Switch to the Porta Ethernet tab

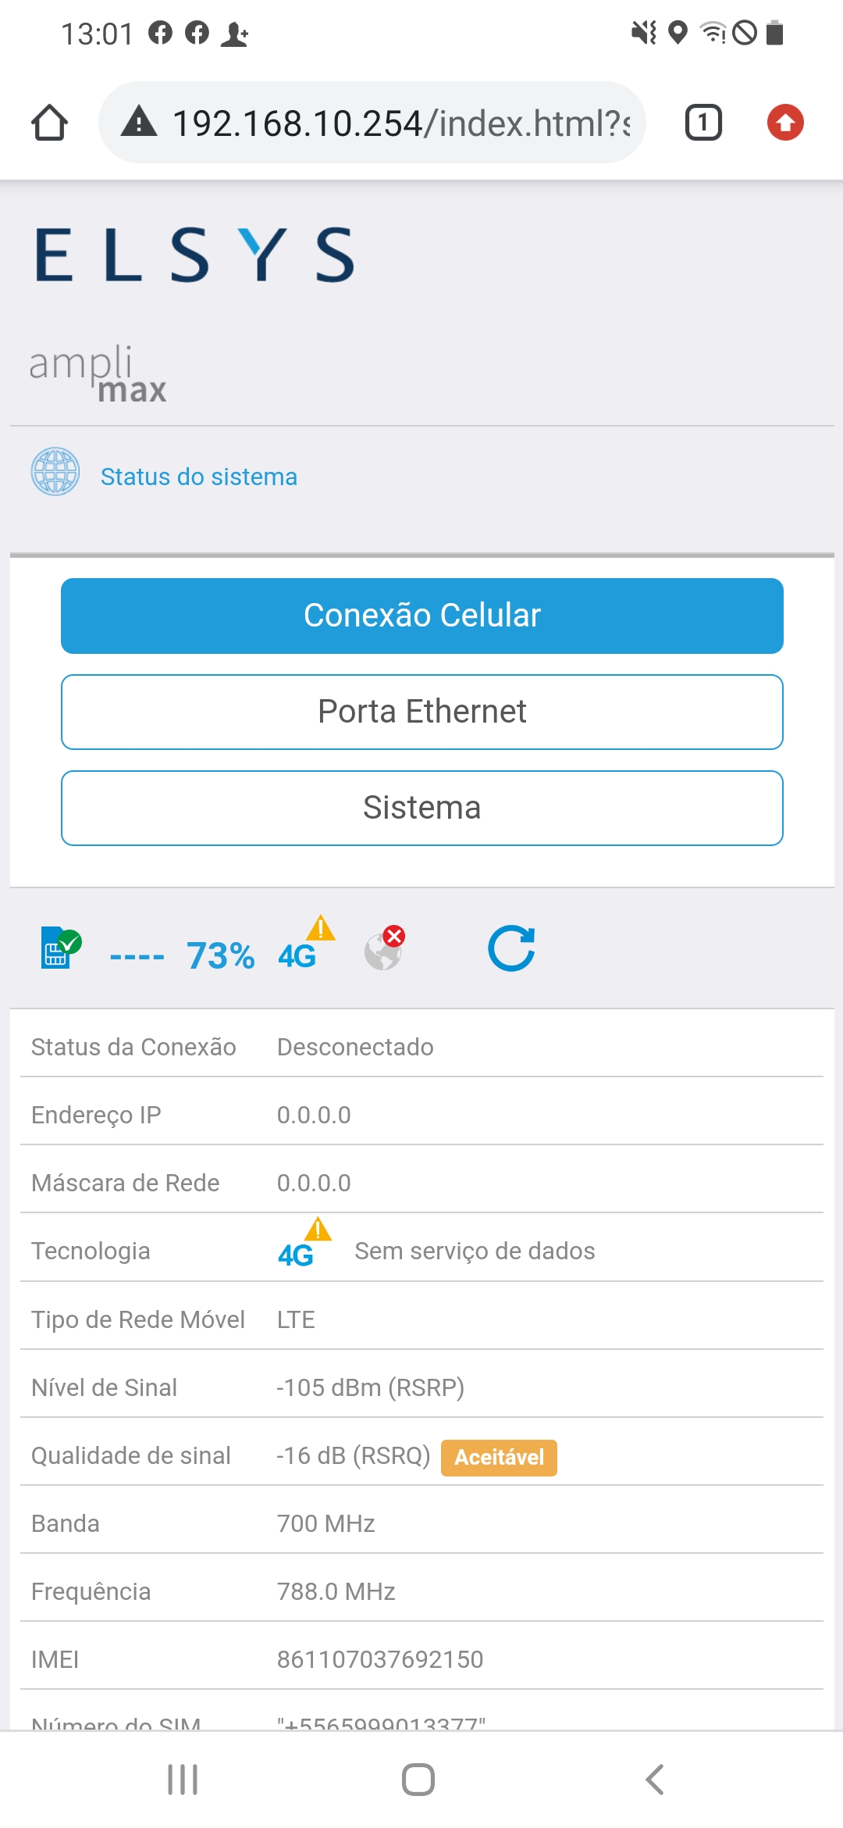tap(421, 712)
